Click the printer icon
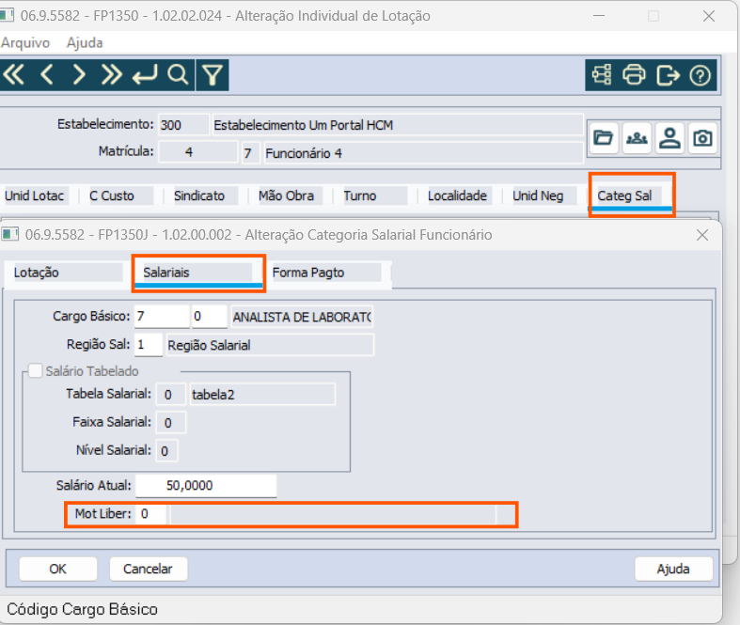This screenshot has height=625, width=740. point(634,75)
